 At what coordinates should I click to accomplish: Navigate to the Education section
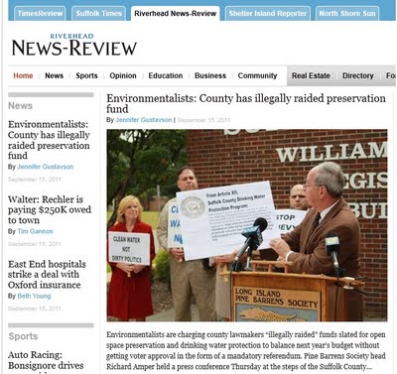pos(166,75)
